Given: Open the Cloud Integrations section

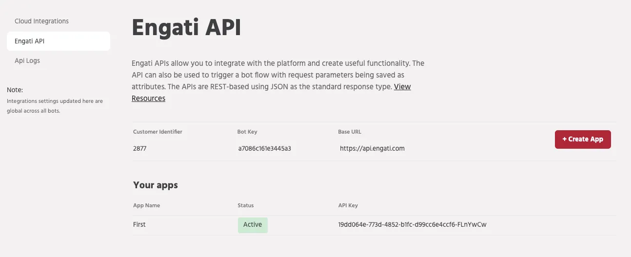Looking at the screenshot, I should pos(41,21).
